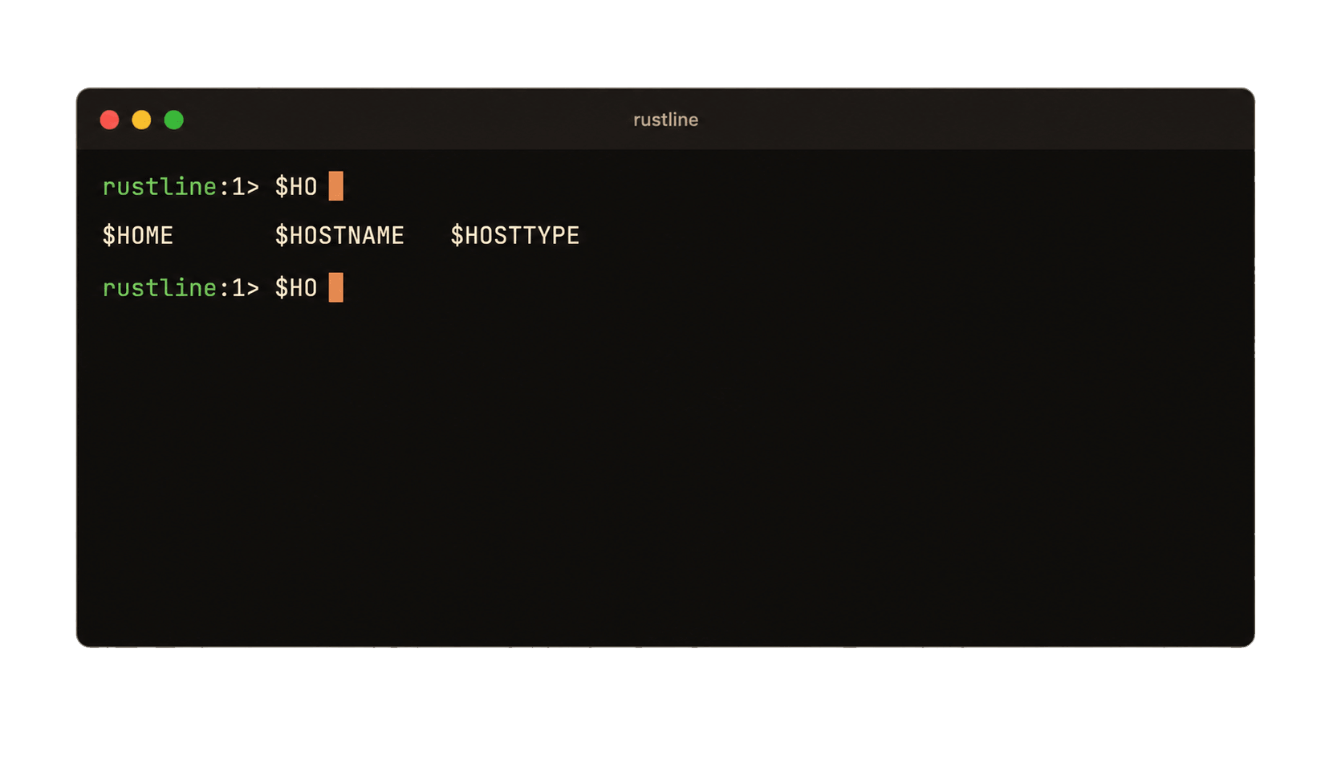The height and width of the screenshot is (760, 1333).
Task: Select the $HOSTNAME completion suggestion
Action: coord(339,236)
